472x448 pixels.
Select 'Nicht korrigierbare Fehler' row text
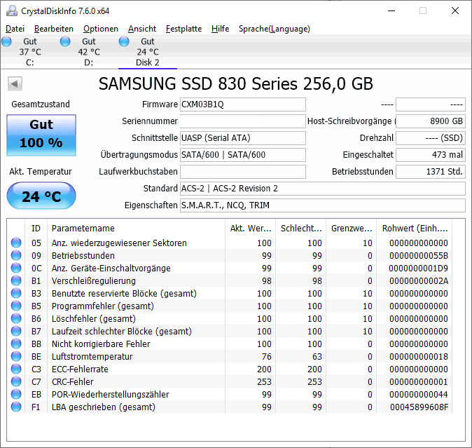coord(101,344)
